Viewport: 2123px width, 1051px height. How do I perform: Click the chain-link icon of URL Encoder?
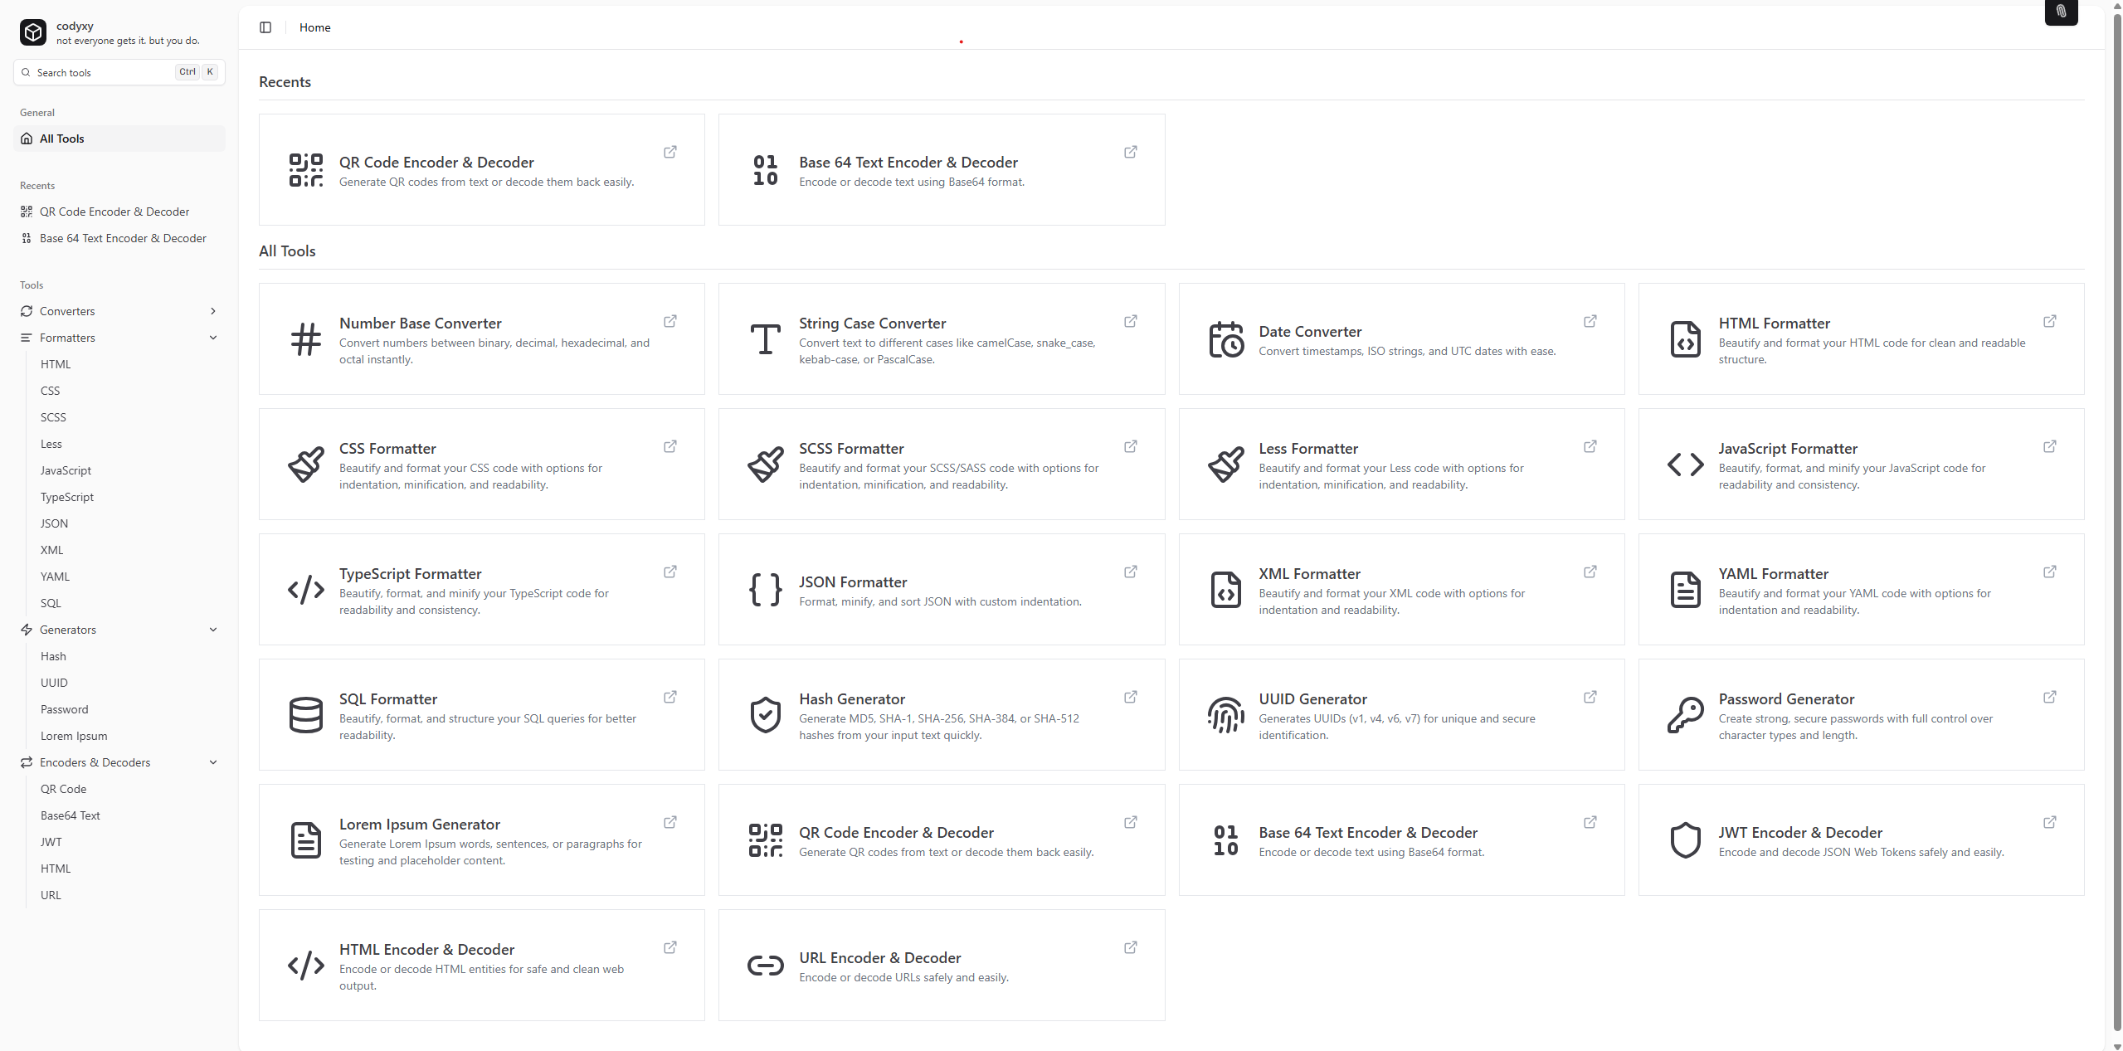(765, 966)
